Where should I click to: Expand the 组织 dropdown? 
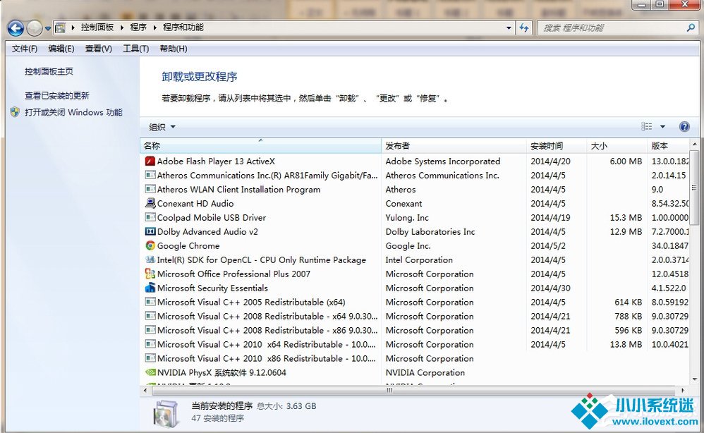coord(162,127)
